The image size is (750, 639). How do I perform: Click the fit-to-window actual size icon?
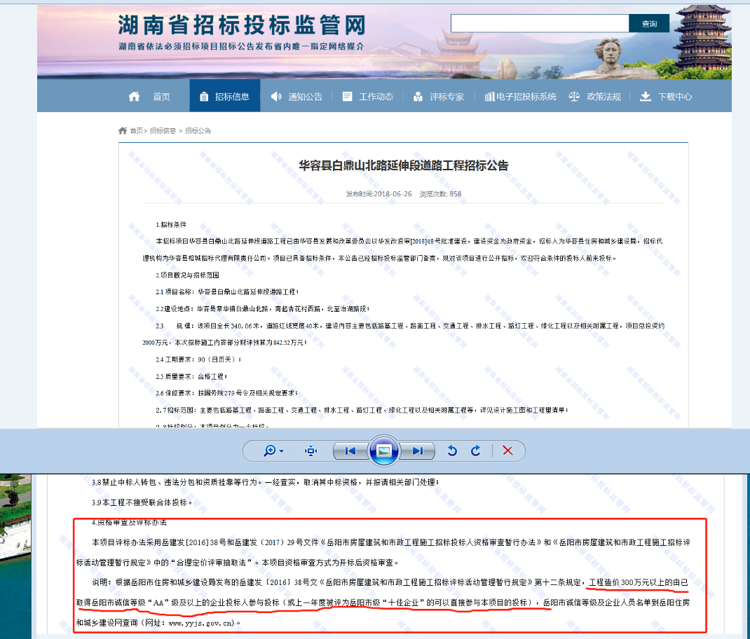point(311,451)
